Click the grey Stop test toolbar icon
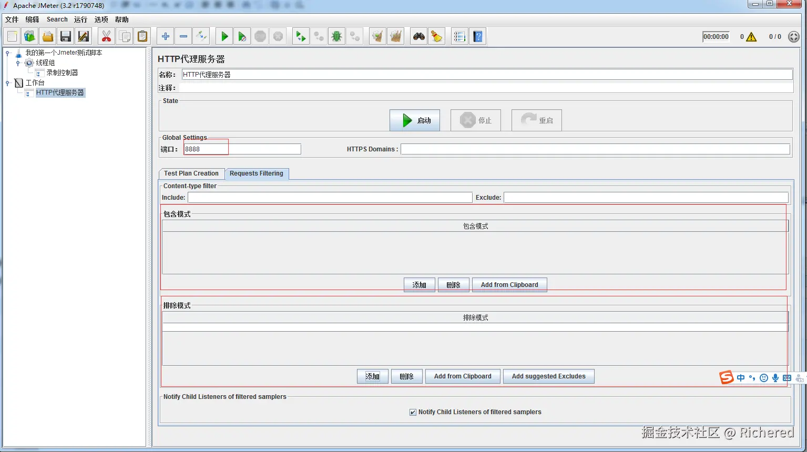 tap(260, 36)
